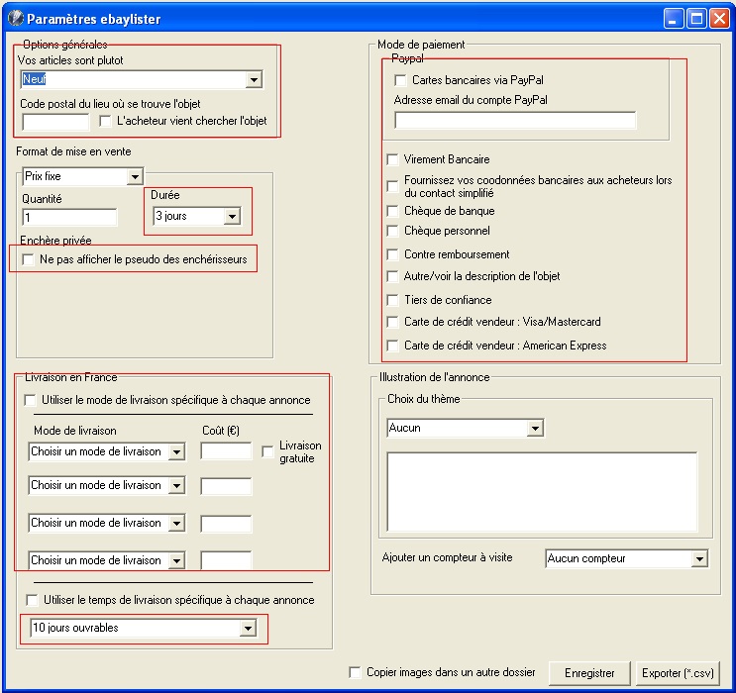The width and height of the screenshot is (736, 693).
Task: Click the first shipping Coût (€) field
Action: pos(226,451)
